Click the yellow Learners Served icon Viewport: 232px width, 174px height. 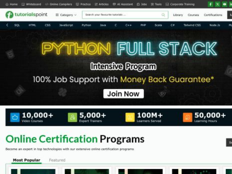coord(130,117)
